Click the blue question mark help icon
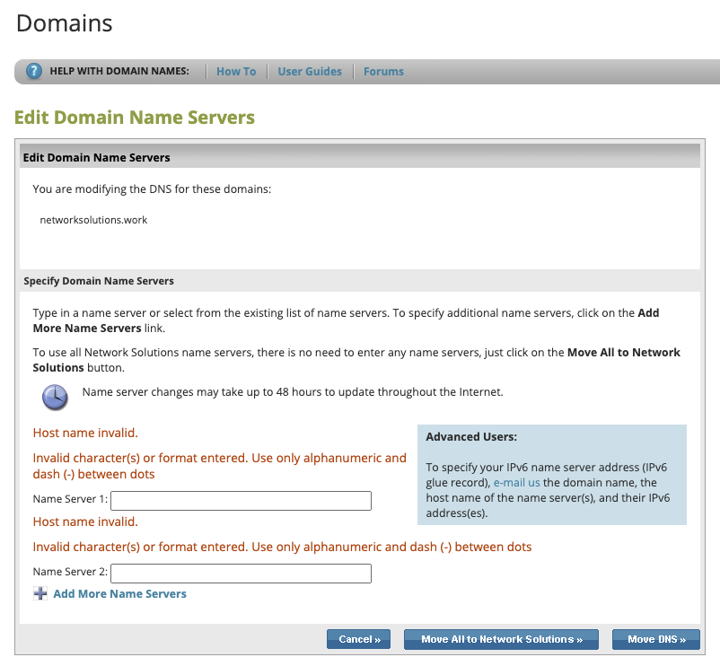The height and width of the screenshot is (666, 720). [x=34, y=72]
